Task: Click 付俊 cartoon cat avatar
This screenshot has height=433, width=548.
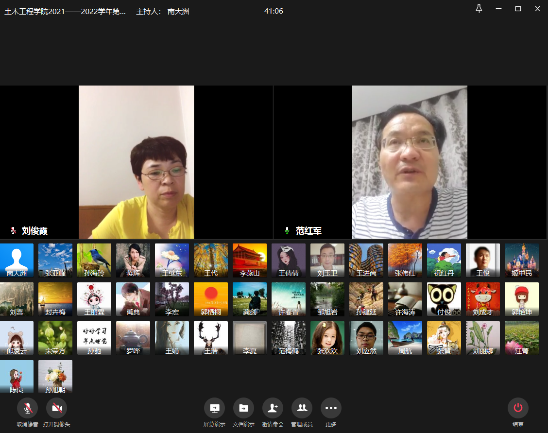Action: [444, 299]
